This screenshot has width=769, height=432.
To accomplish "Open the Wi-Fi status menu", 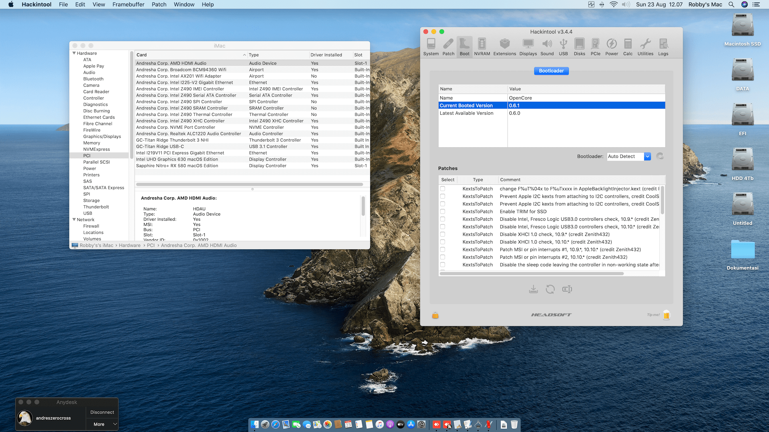I will (614, 4).
